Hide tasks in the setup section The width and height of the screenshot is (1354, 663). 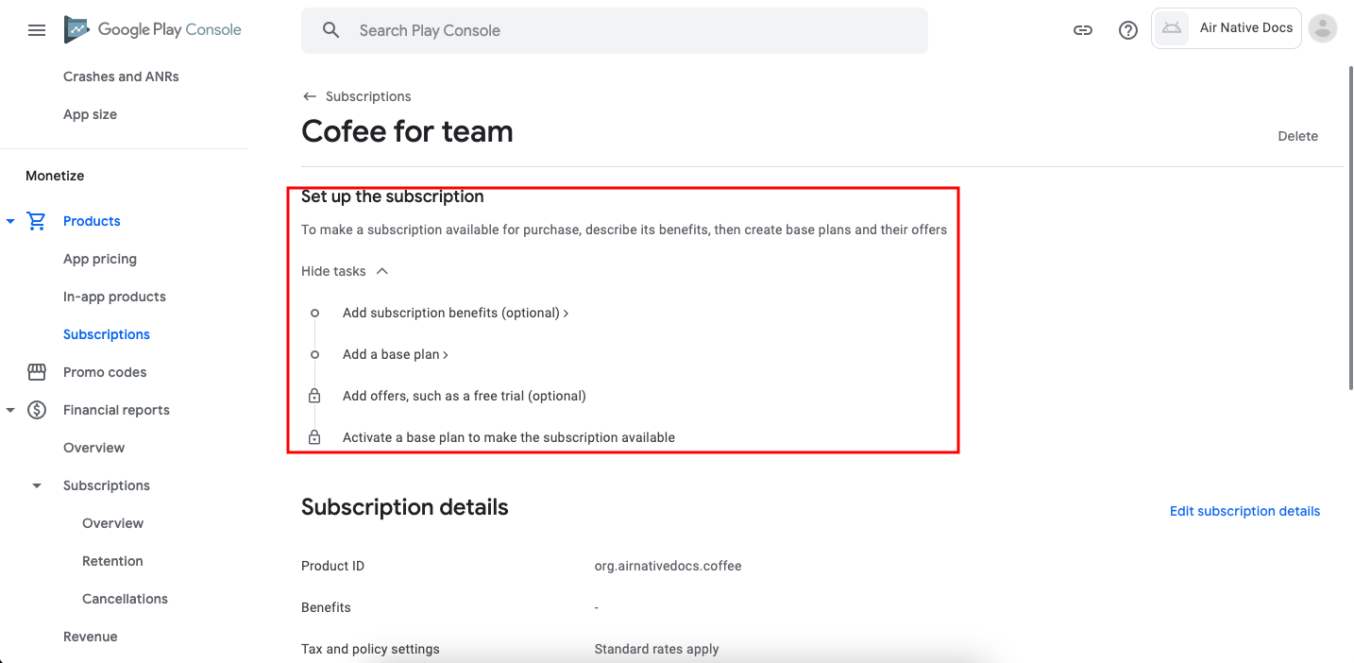click(x=345, y=271)
